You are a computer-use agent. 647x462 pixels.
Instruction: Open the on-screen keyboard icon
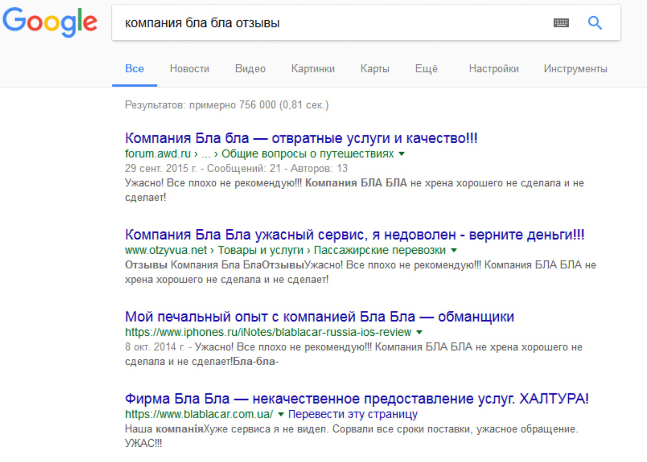(x=561, y=22)
